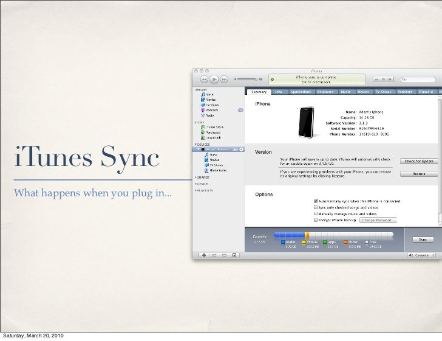This screenshot has width=442, height=341.
Task: Open the Computer speakers dropdown
Action: pos(422,255)
